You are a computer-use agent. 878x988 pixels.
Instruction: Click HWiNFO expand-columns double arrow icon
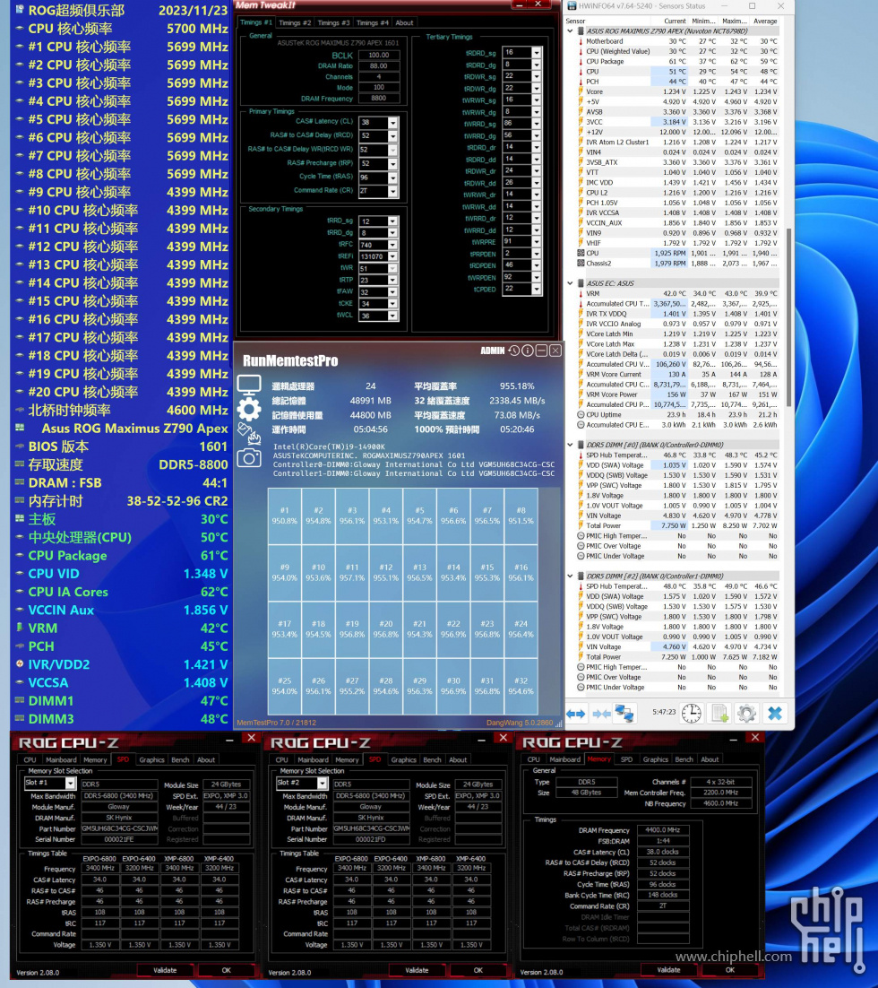[576, 714]
